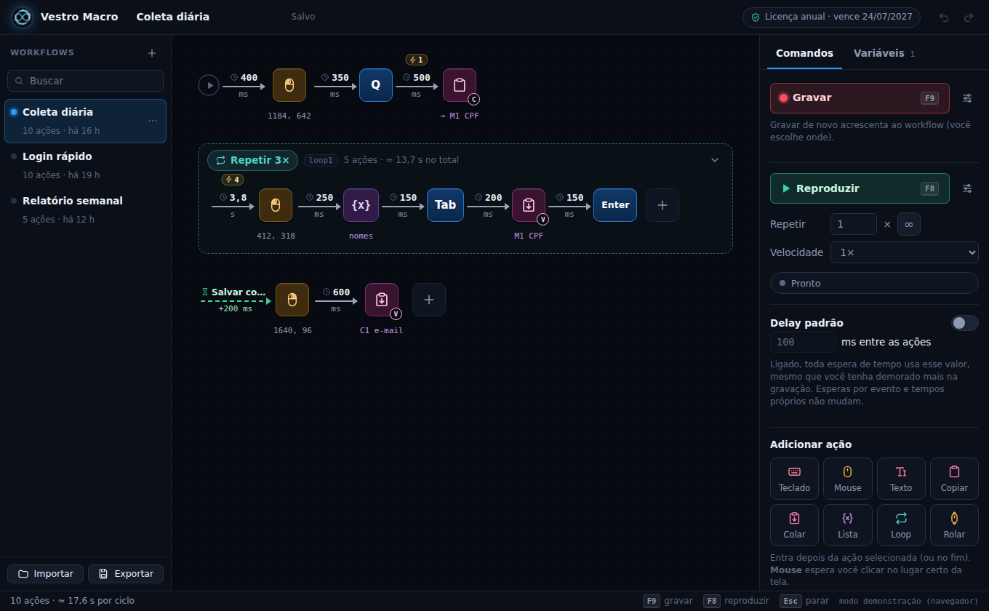Click the Coleta diária title in header
This screenshot has width=989, height=611.
point(172,17)
